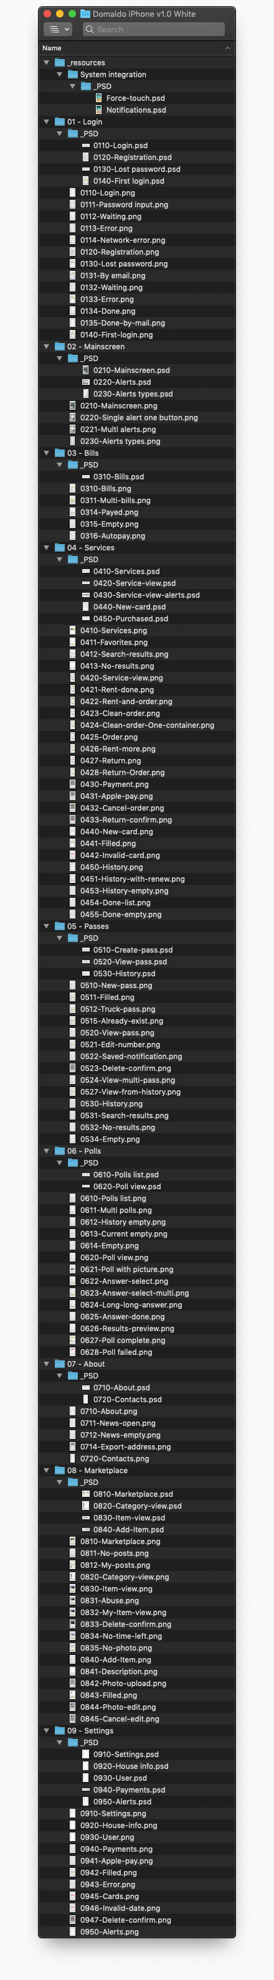The image size is (274, 1980).
Task: Click the 0621-Poll with picture.png icon
Action: [72, 1269]
